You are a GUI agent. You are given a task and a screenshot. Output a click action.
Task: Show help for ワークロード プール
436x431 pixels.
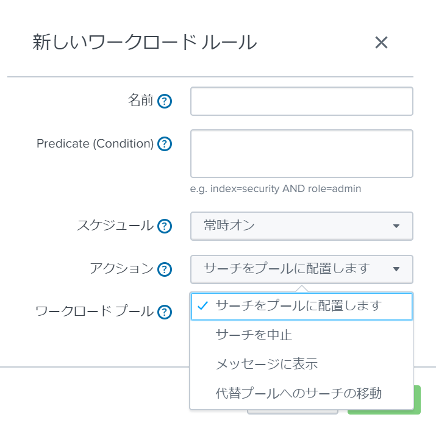point(165,312)
